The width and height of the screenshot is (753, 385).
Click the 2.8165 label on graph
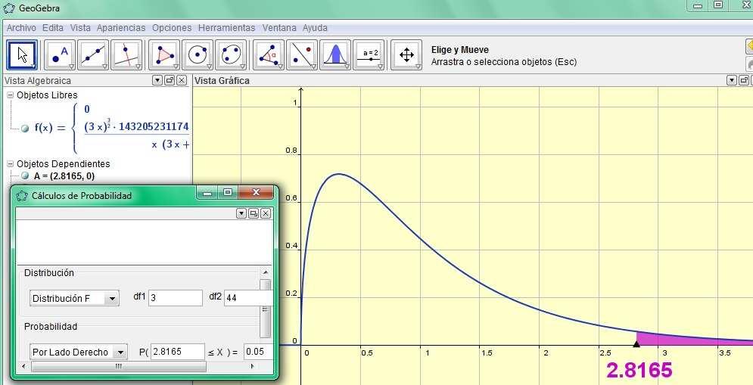[639, 370]
